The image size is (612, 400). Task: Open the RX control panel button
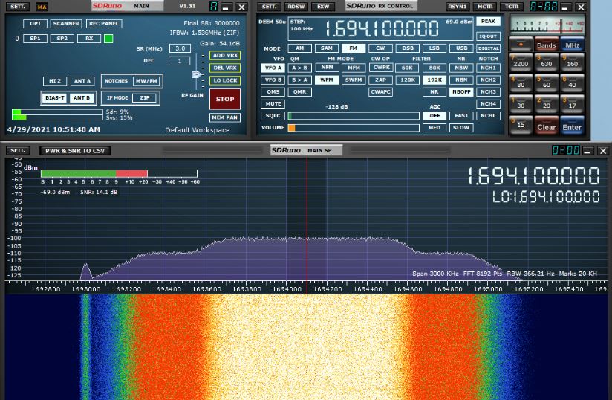[89, 38]
